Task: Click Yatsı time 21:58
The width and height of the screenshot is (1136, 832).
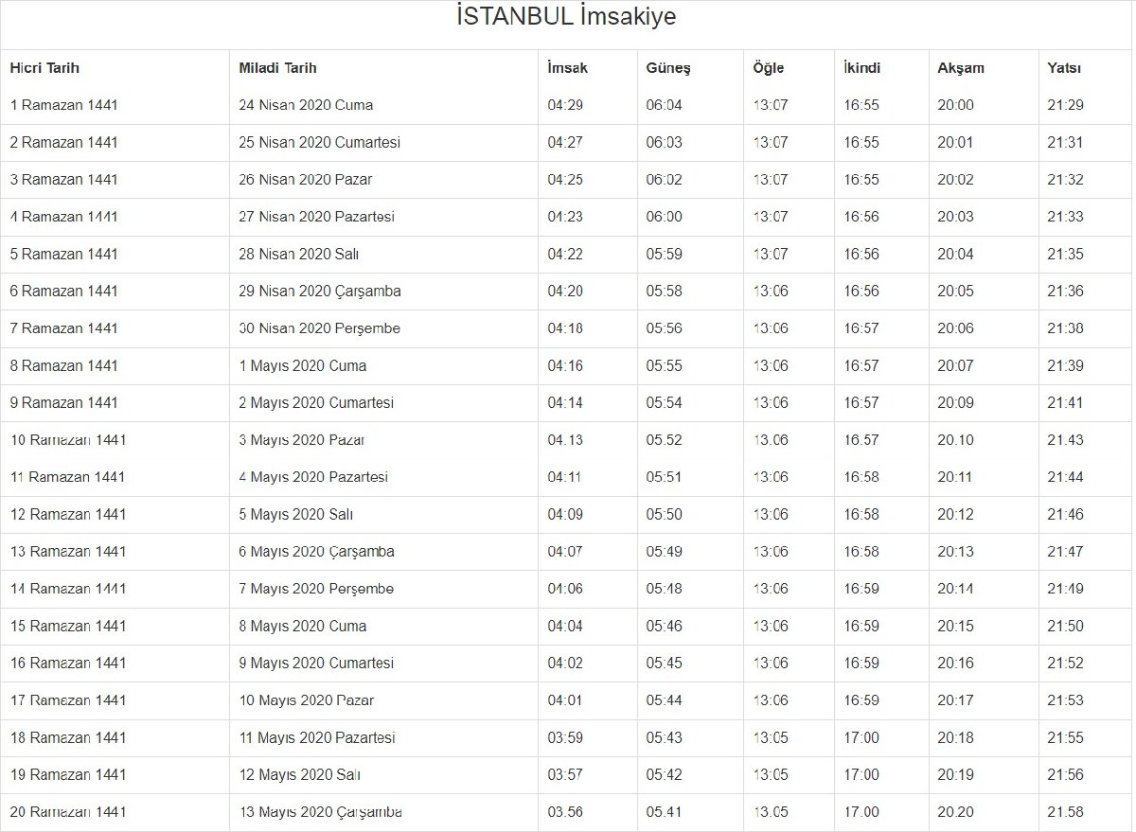Action: point(1065,812)
